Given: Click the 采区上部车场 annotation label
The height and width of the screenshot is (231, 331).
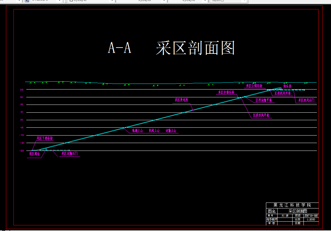Looking at the screenshot, I should 254,86.
